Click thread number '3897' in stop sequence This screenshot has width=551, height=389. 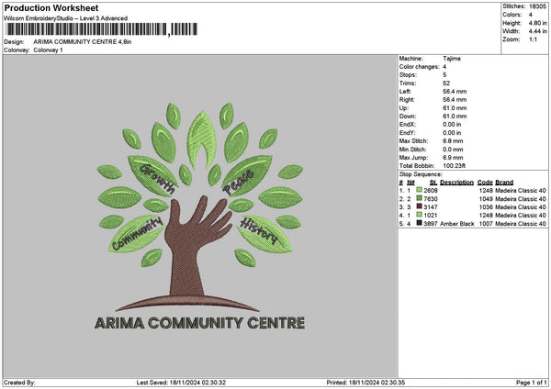click(431, 224)
